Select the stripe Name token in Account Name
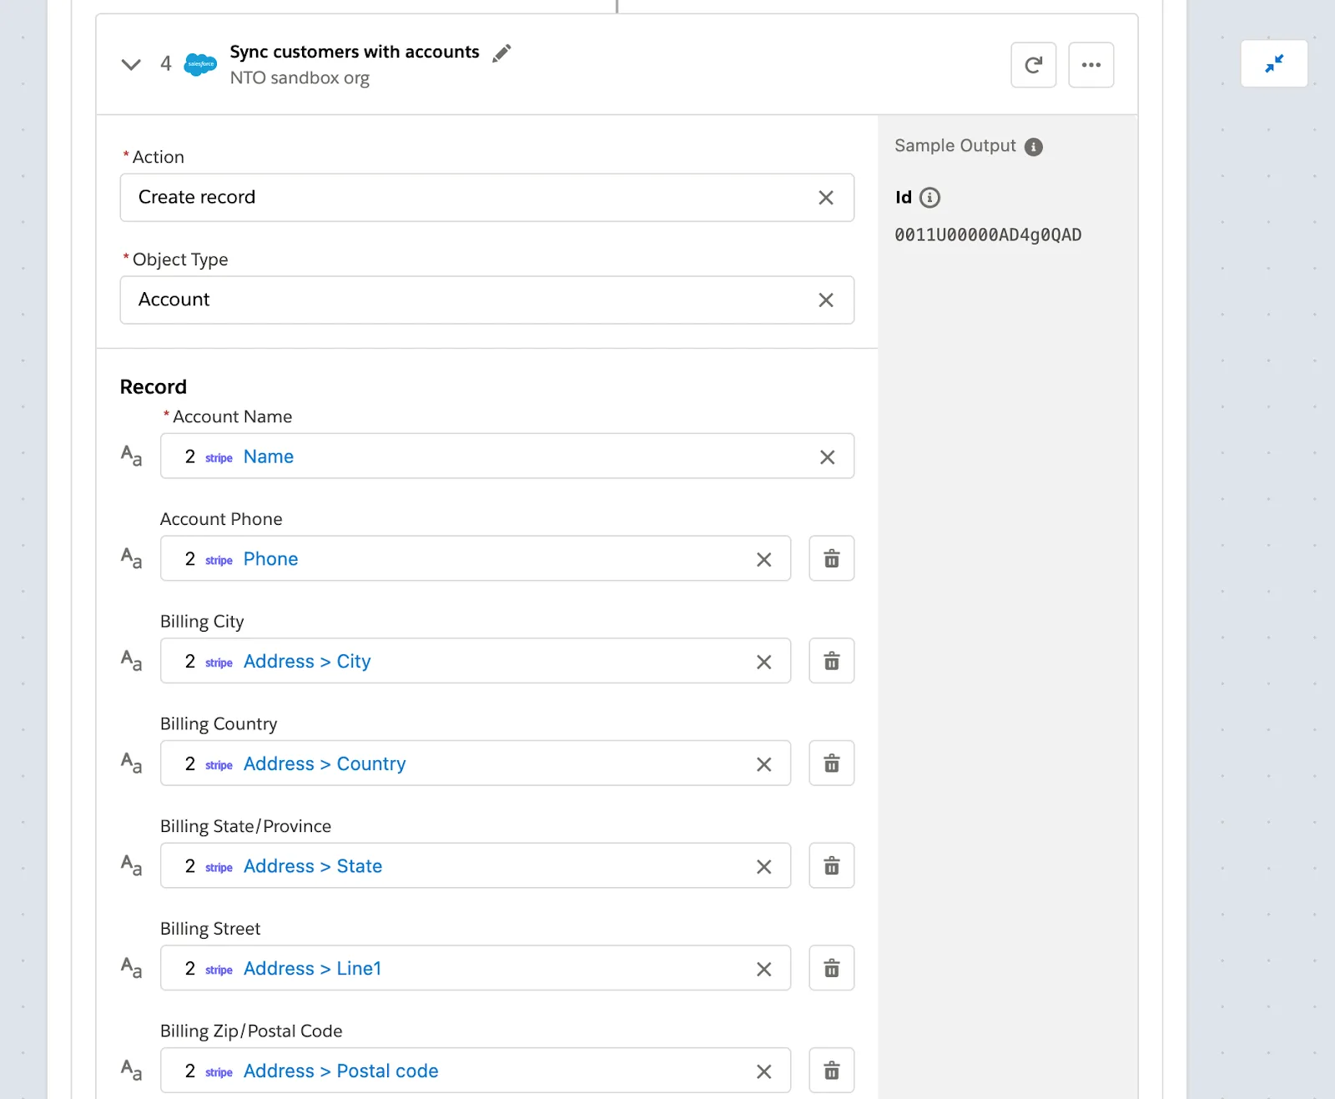Viewport: 1335px width, 1099px height. tap(267, 456)
